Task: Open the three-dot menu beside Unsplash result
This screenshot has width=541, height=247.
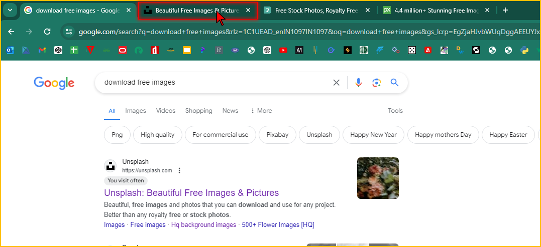Action: 179,170
